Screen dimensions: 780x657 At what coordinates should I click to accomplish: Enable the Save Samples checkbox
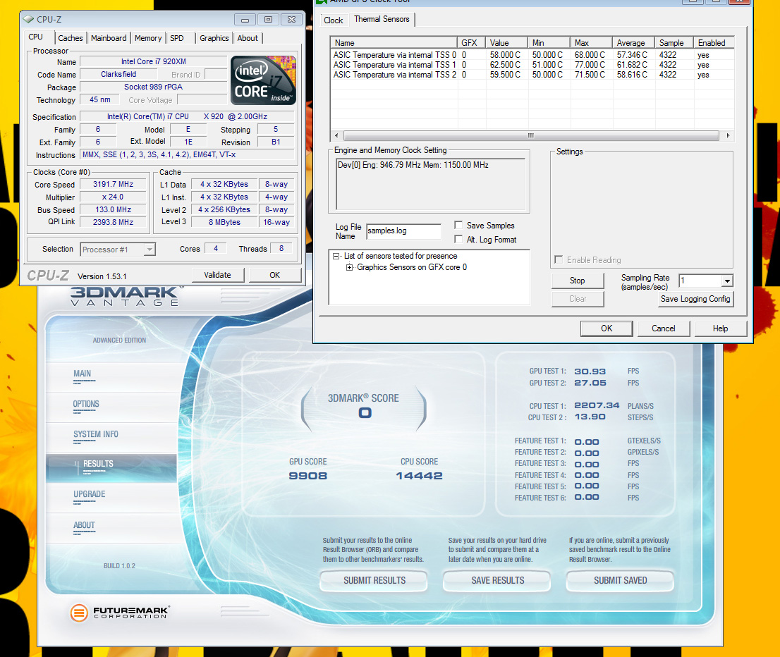tap(458, 226)
